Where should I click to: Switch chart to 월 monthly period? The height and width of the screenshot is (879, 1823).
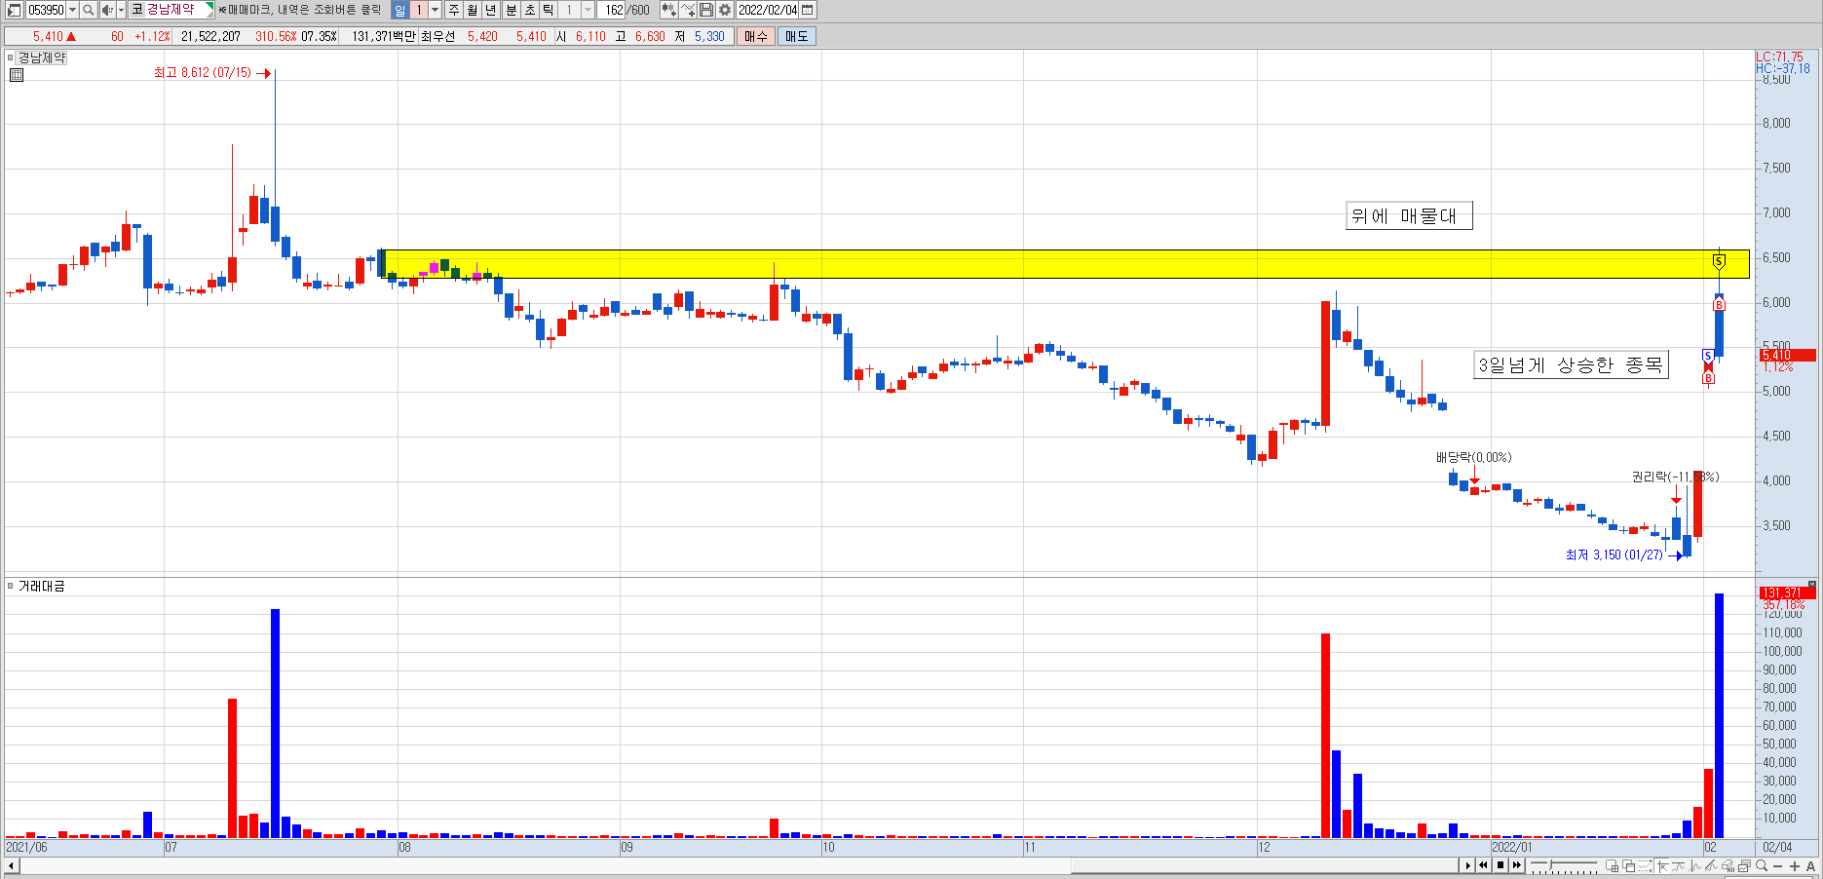pyautogui.click(x=473, y=10)
